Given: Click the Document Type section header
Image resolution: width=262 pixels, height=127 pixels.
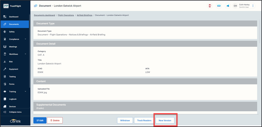Looking at the screenshot, I should (x=145, y=23).
